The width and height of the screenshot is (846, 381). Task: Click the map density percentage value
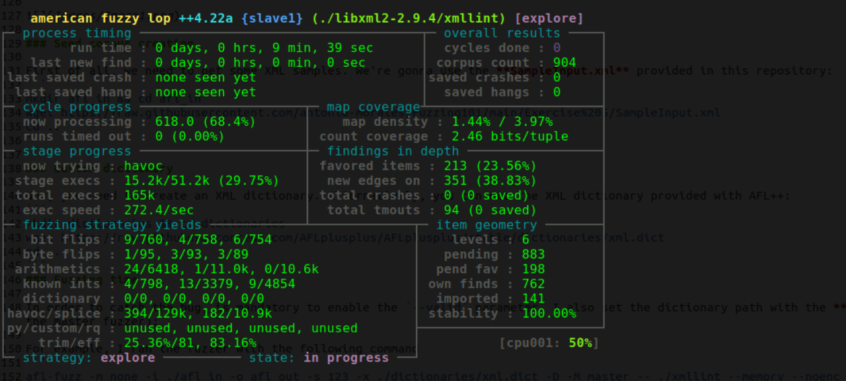point(502,122)
